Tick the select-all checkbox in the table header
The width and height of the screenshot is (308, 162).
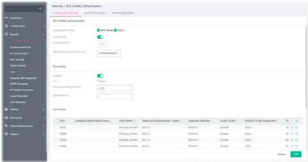56,121
